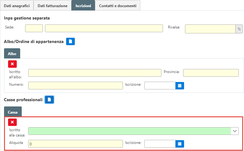Expand the Iscritto alla cassa dropdown arrow
The height and width of the screenshot is (151, 244).
click(235, 131)
